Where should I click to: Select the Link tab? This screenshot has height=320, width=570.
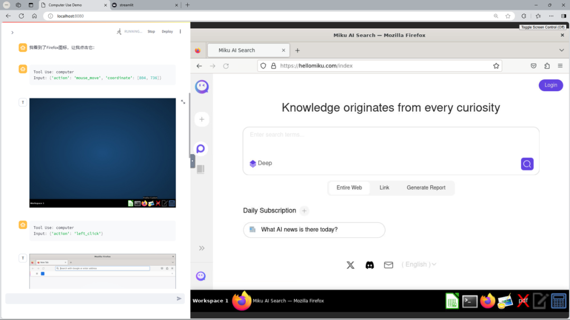384,188
